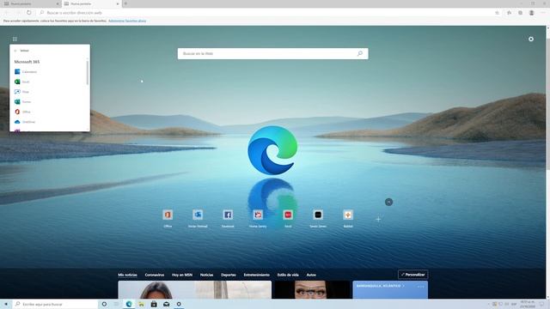The image size is (550, 309).
Task: Click the Windows taskbar search box
Action: coord(55,304)
